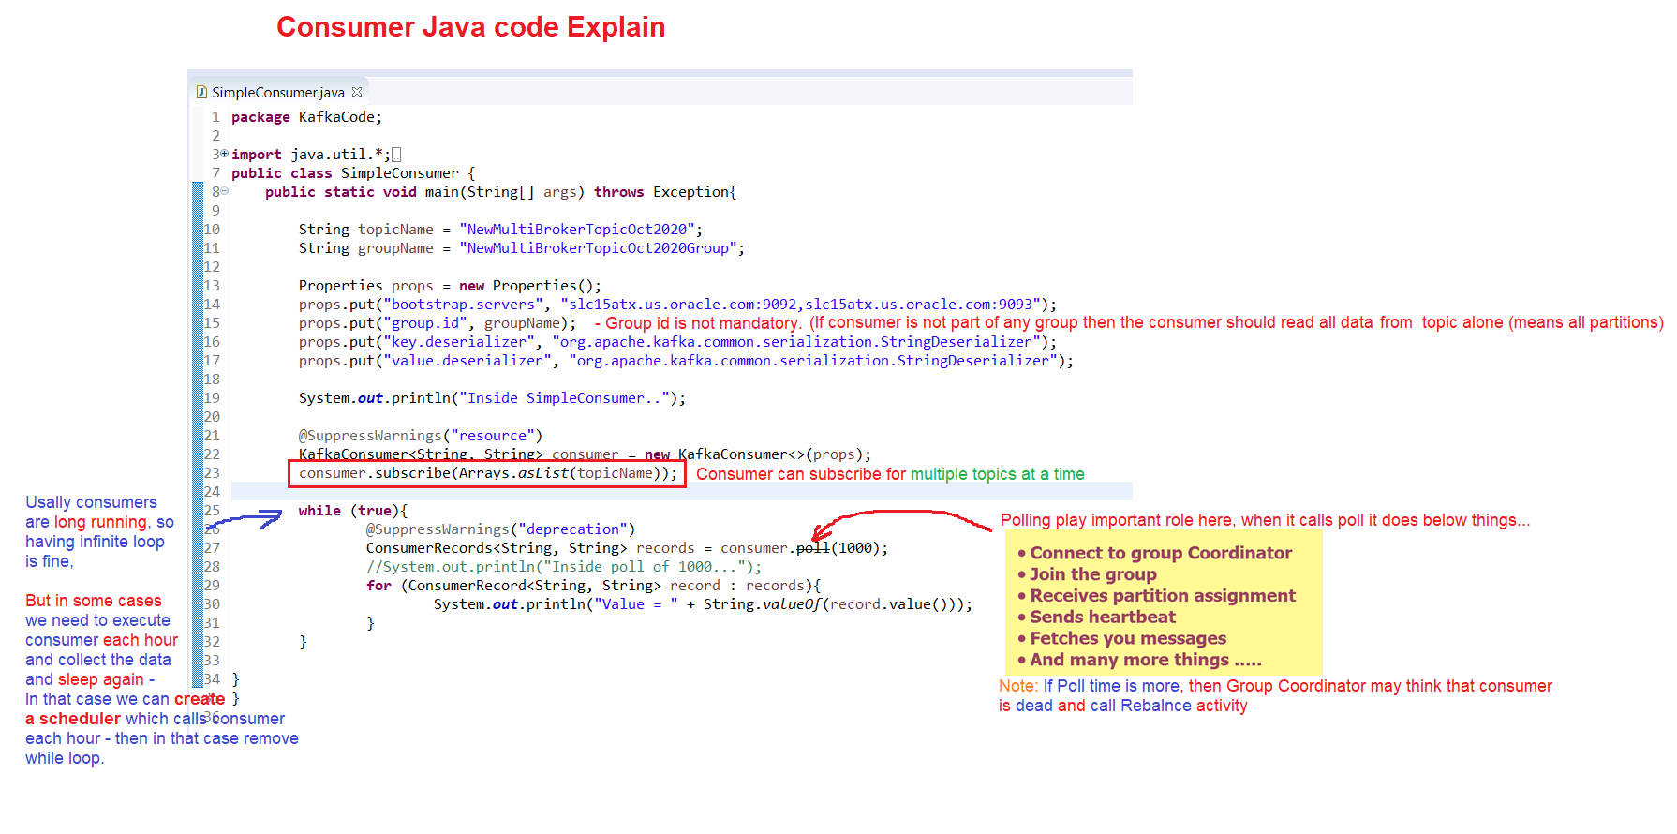Click 'package KafkaCode;' on line 1
This screenshot has height=834, width=1677.
(306, 117)
